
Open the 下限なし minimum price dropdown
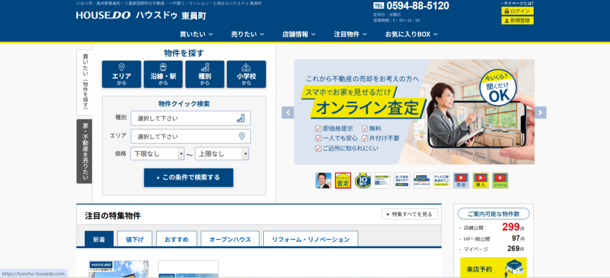(157, 154)
